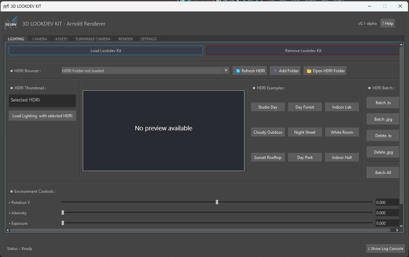
Task: Click the Delete .tx button
Action: 383,135
